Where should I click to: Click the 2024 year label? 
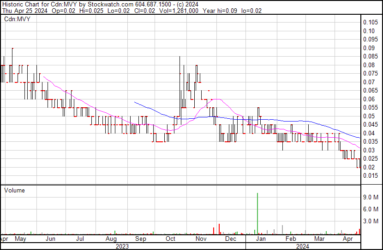[x=302, y=246]
